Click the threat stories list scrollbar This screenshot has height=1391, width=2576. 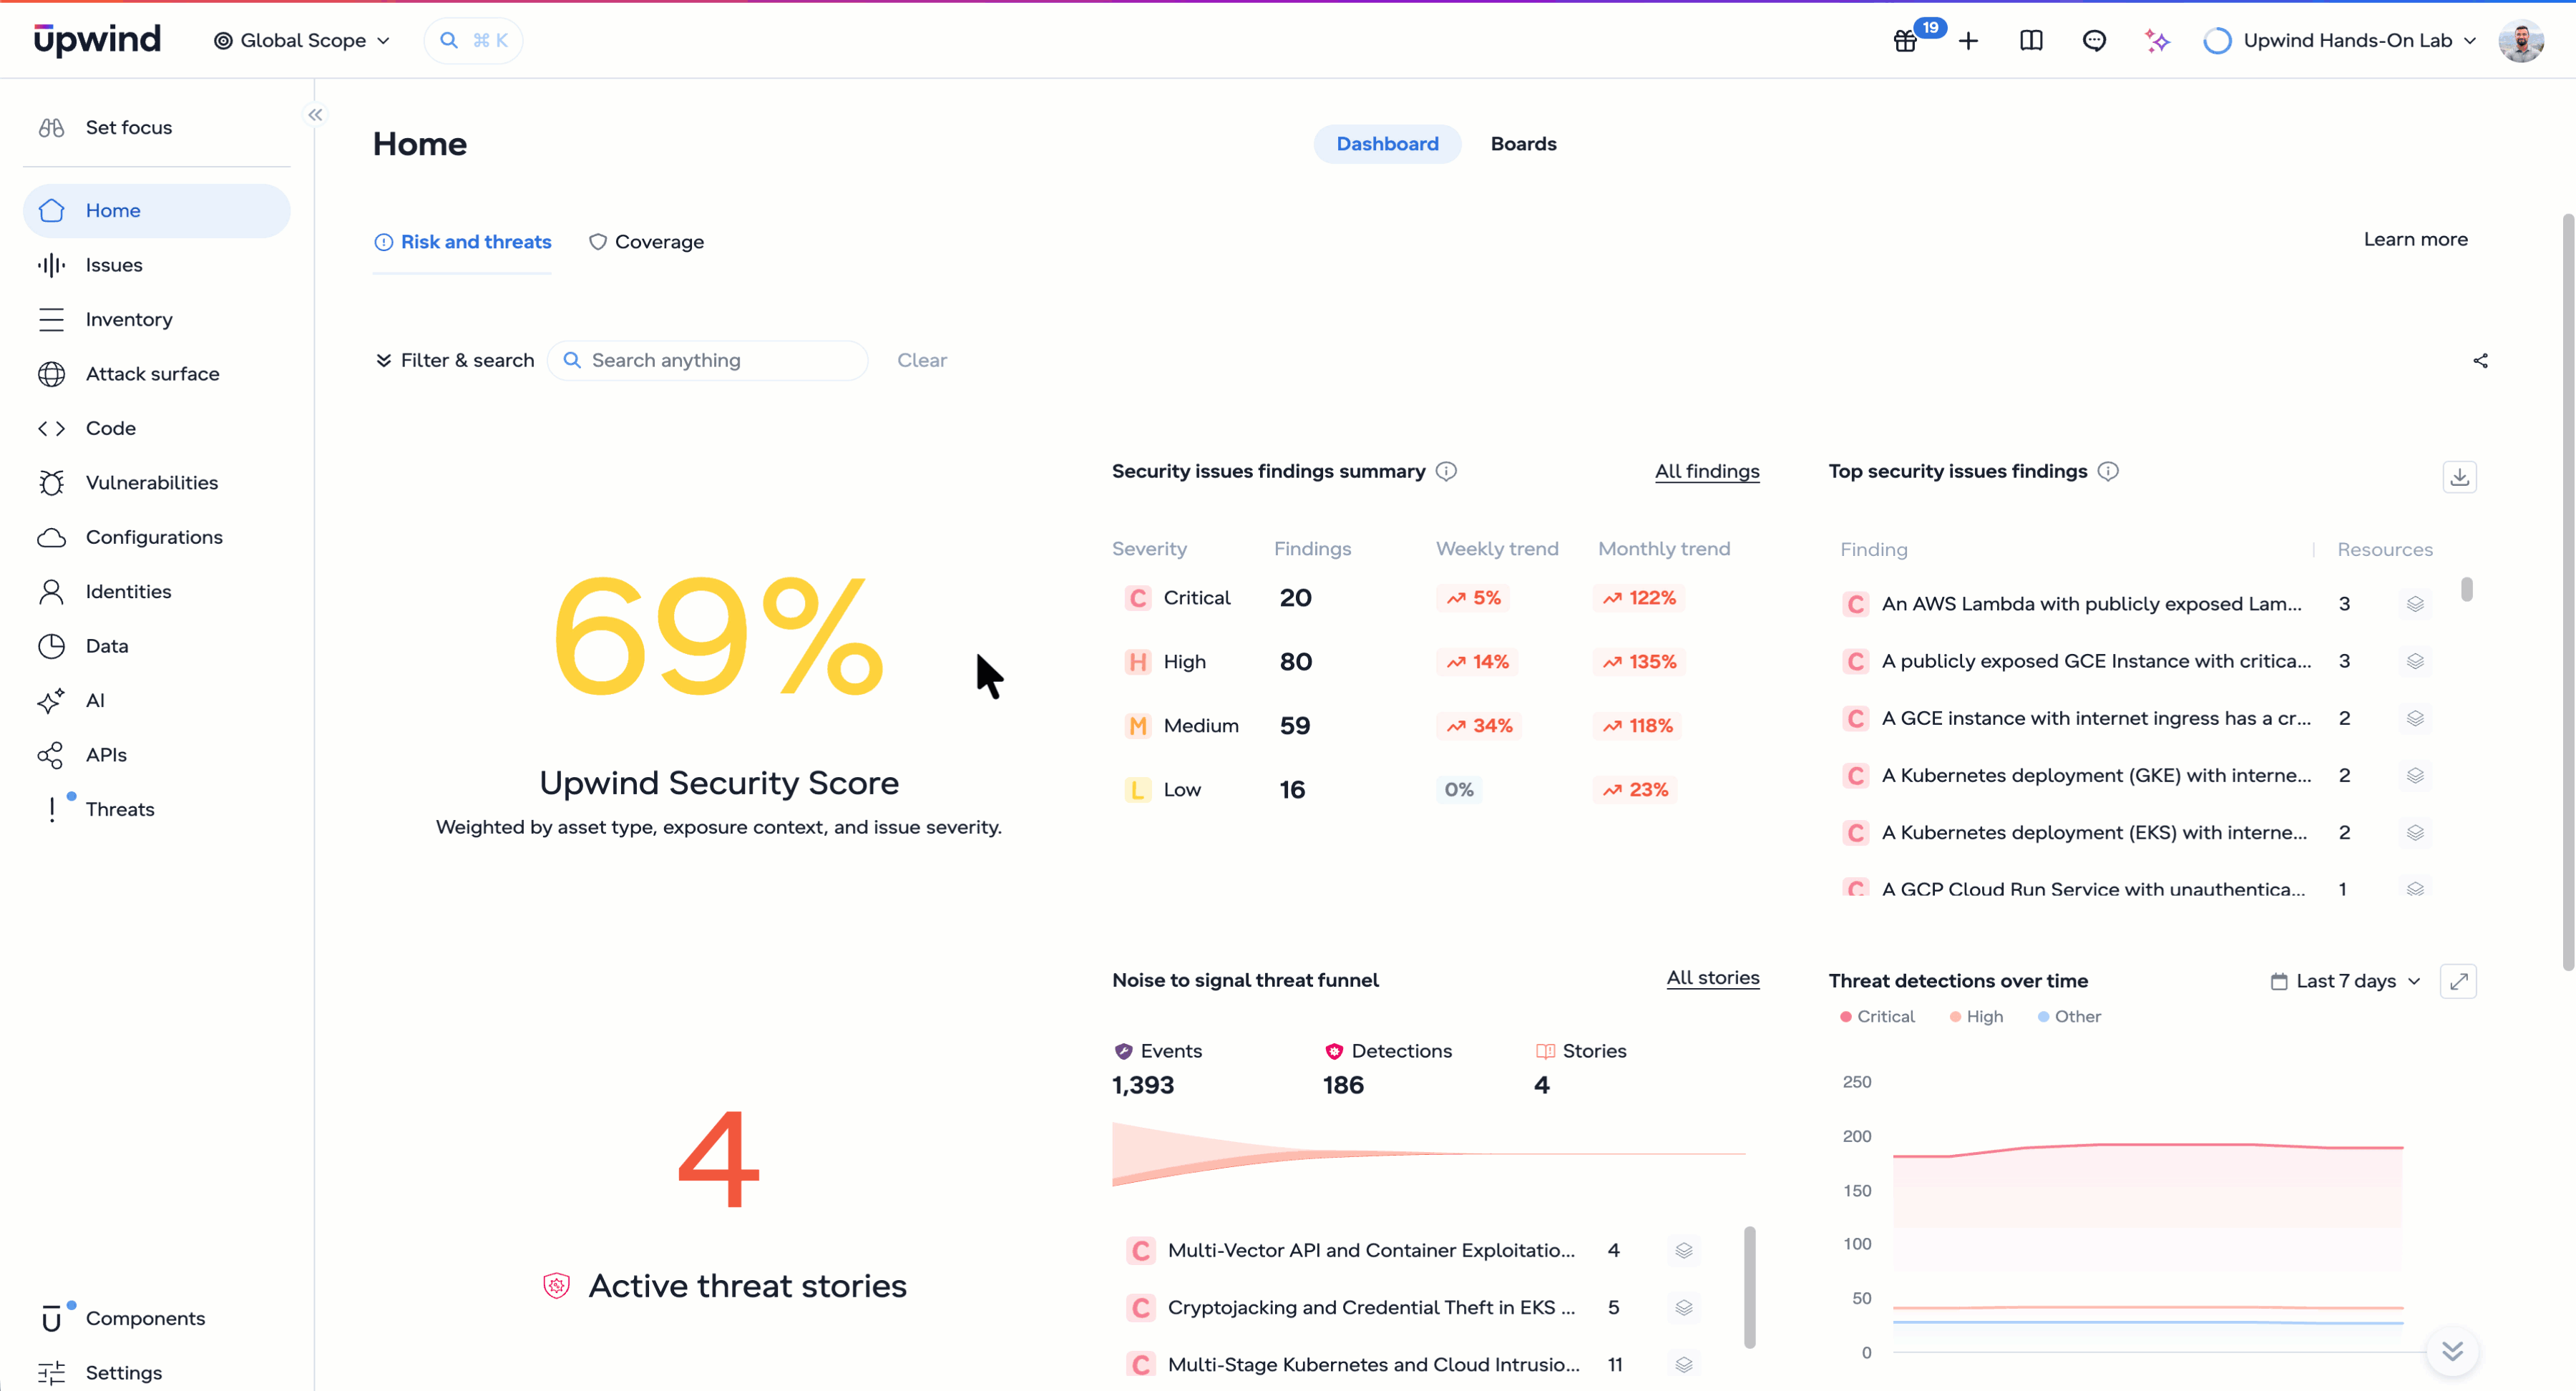pos(1749,1287)
